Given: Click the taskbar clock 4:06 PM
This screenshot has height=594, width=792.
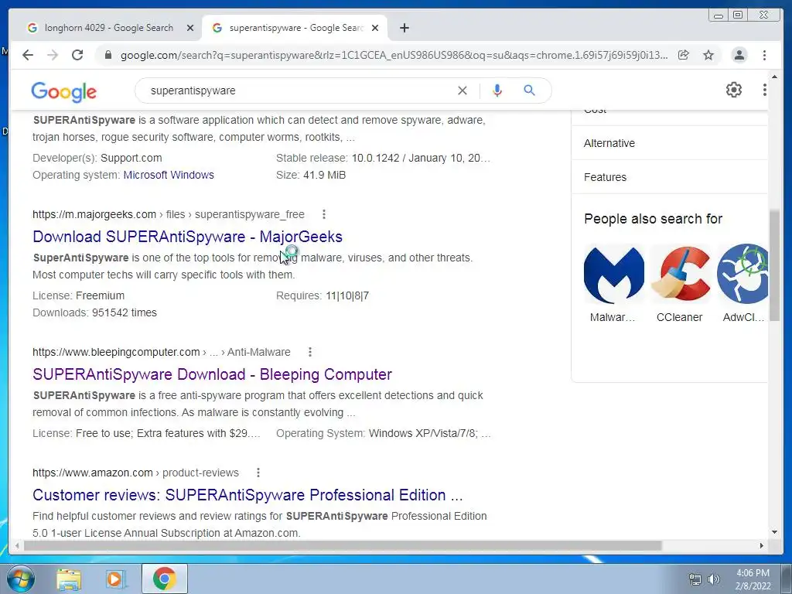Looking at the screenshot, I should 753,573.
